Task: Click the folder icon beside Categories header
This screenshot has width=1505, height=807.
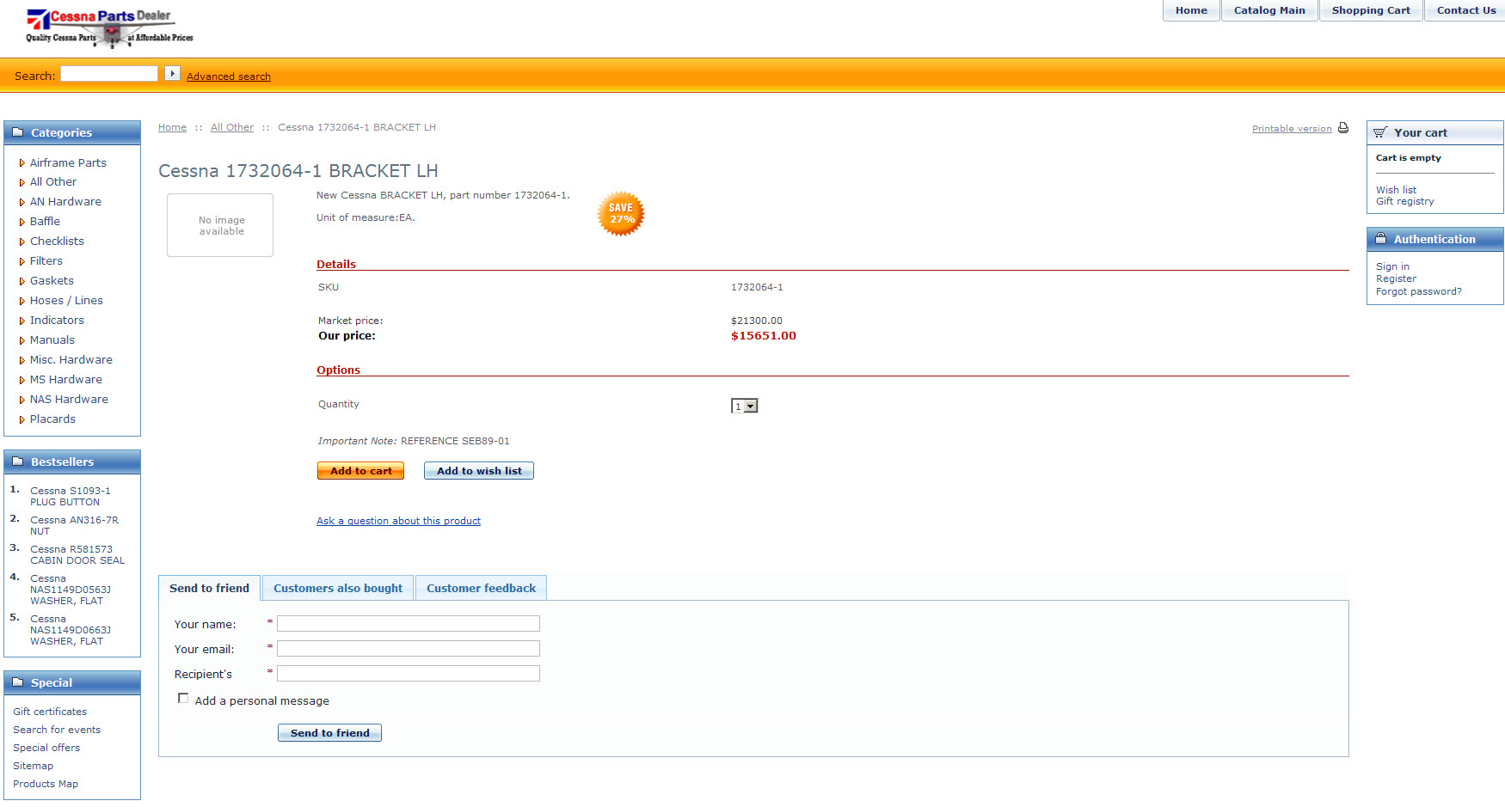Action: [17, 132]
